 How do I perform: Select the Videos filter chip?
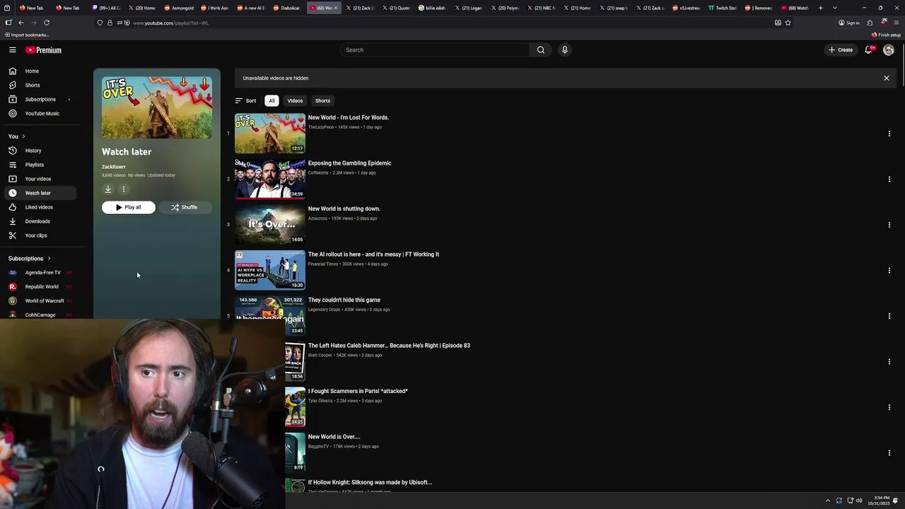[x=295, y=101]
